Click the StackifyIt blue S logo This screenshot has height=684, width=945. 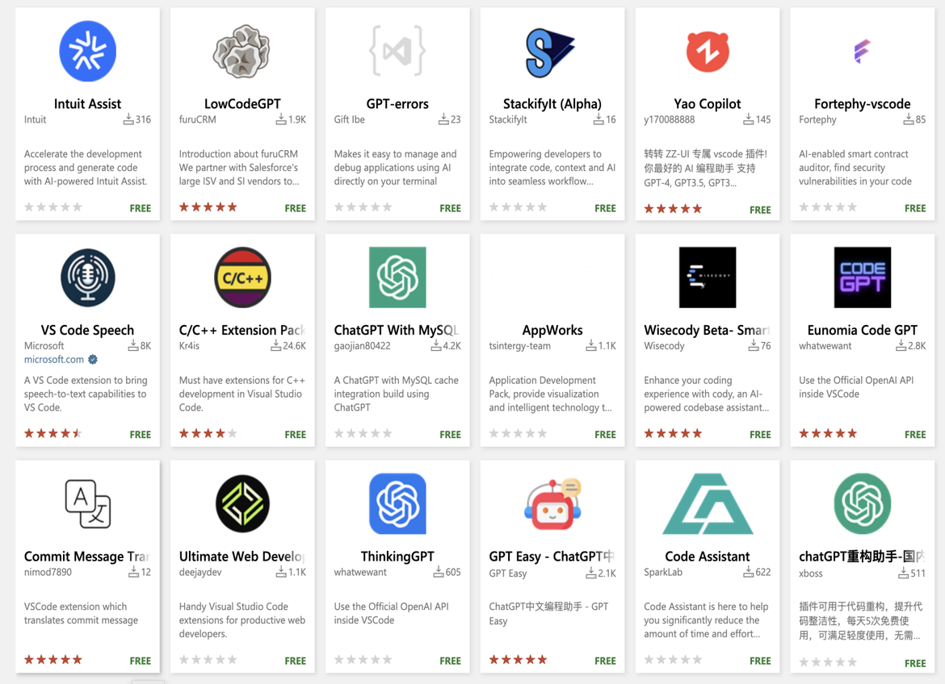[x=550, y=52]
